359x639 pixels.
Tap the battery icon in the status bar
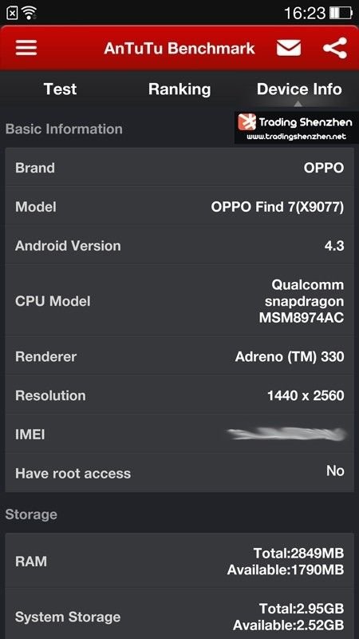coord(341,13)
